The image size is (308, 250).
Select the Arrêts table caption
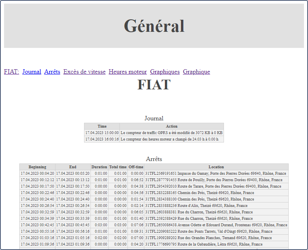[x=154, y=159]
